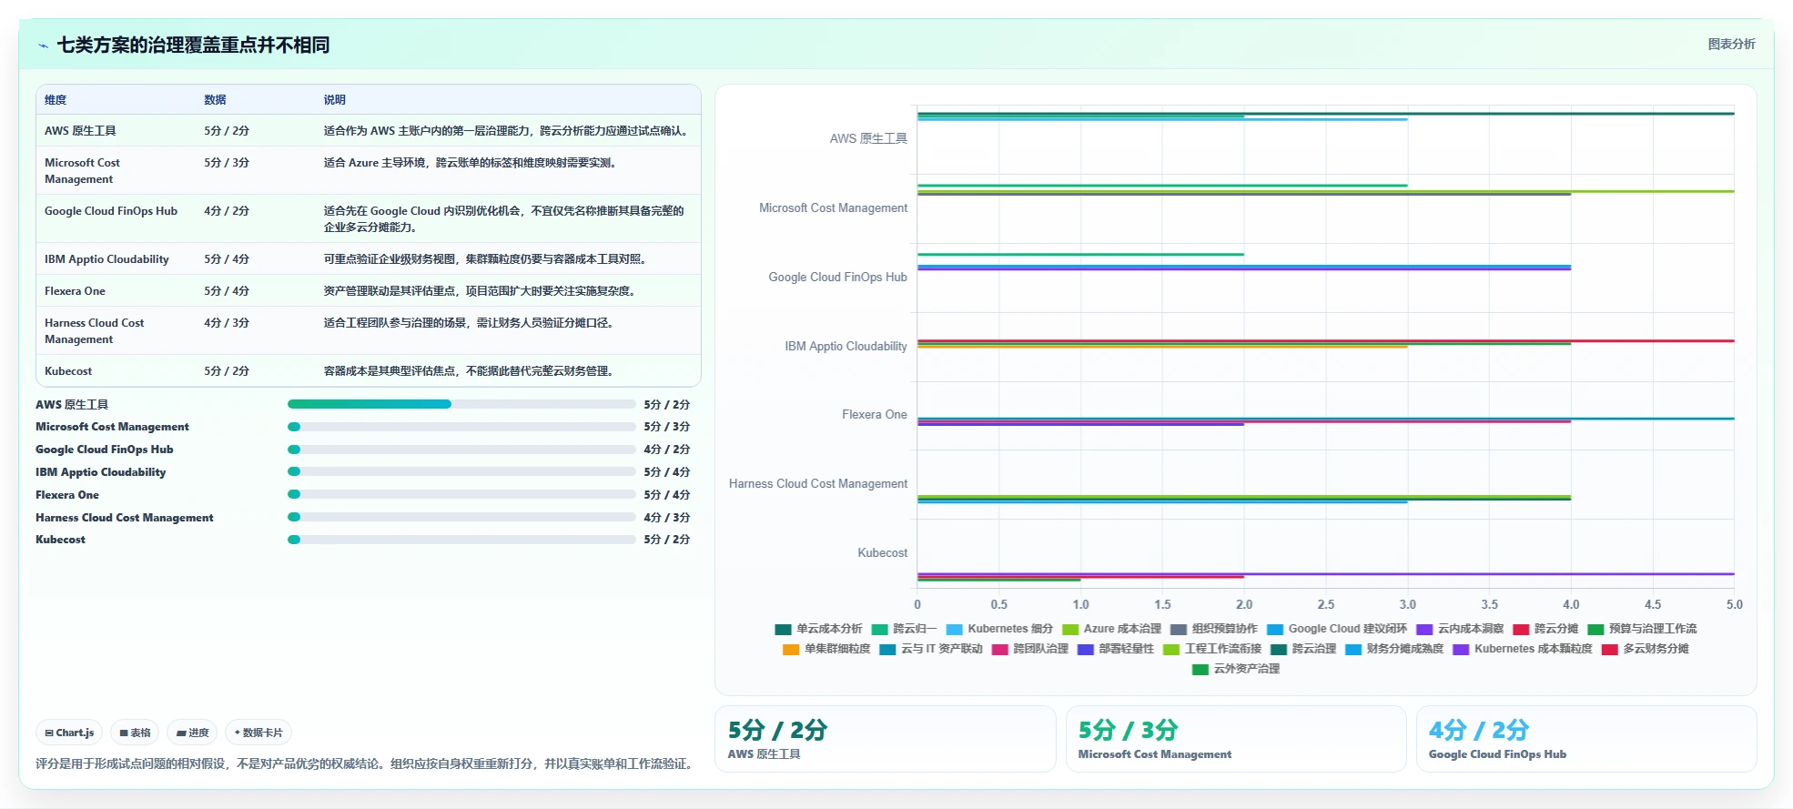Viewport: 1793px width, 809px height.
Task: Click the Microsoft Cost Management progress bar
Action: click(x=461, y=427)
